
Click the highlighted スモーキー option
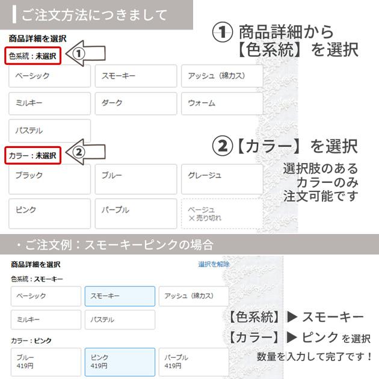[120, 296]
